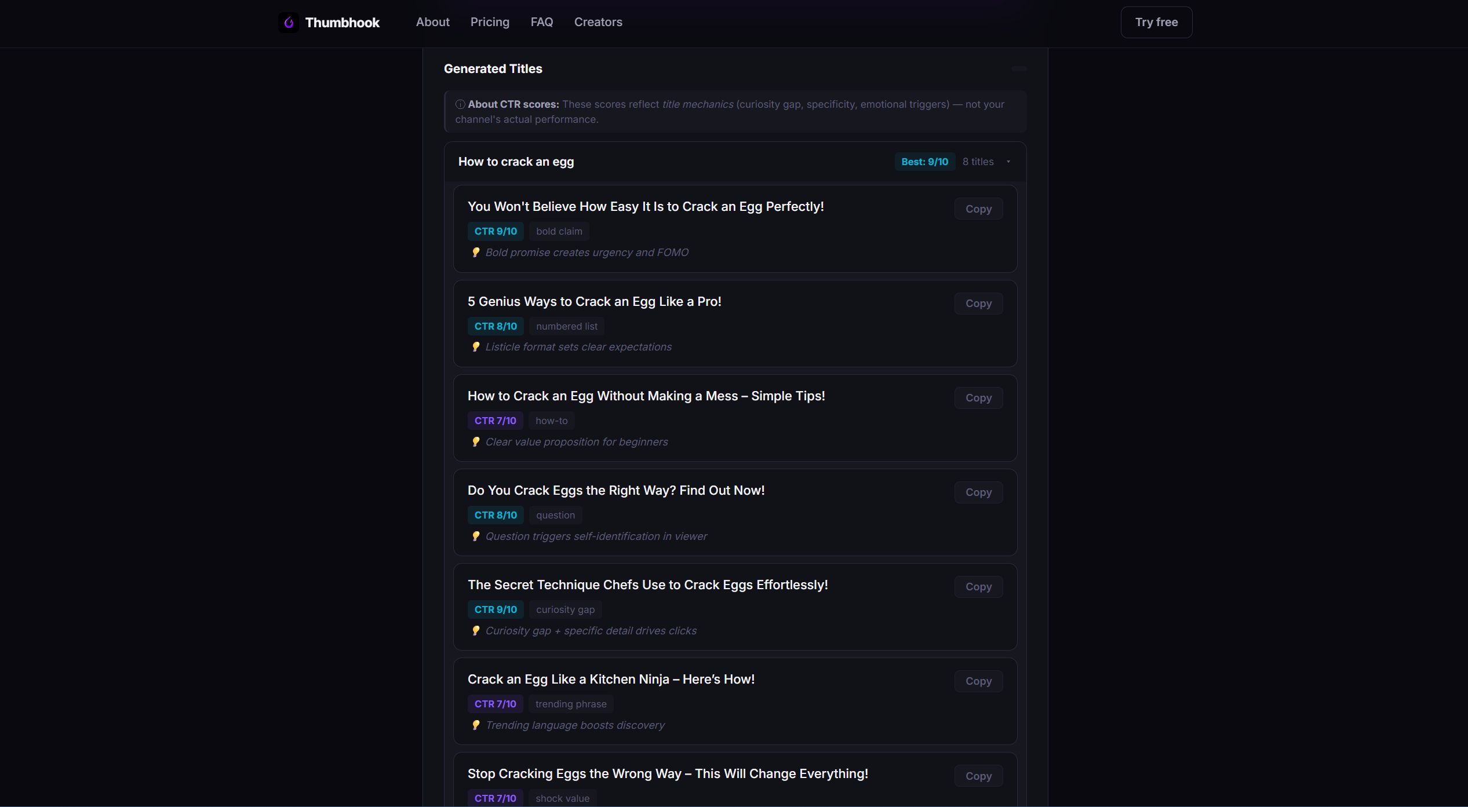Expand the 8 titles dropdown
1468x807 pixels.
[986, 162]
